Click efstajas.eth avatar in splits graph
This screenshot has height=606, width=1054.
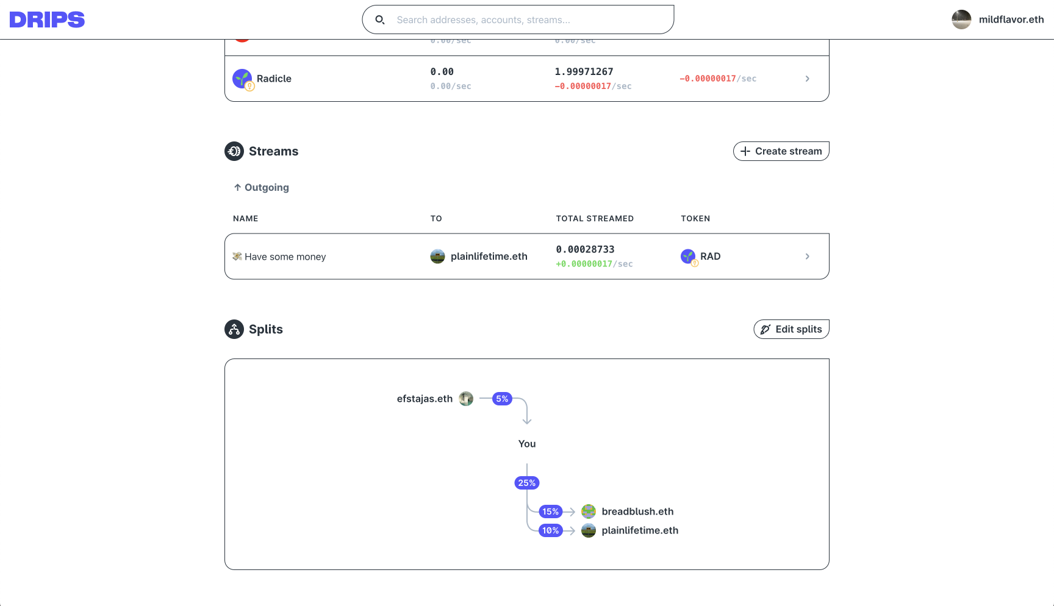coord(466,399)
